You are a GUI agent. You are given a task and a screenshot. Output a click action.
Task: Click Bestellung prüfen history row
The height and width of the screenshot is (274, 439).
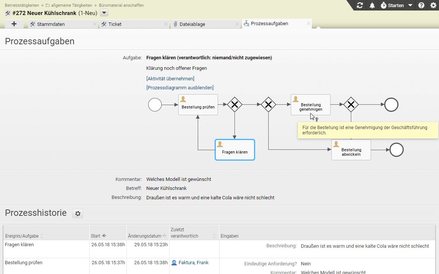(x=219, y=266)
